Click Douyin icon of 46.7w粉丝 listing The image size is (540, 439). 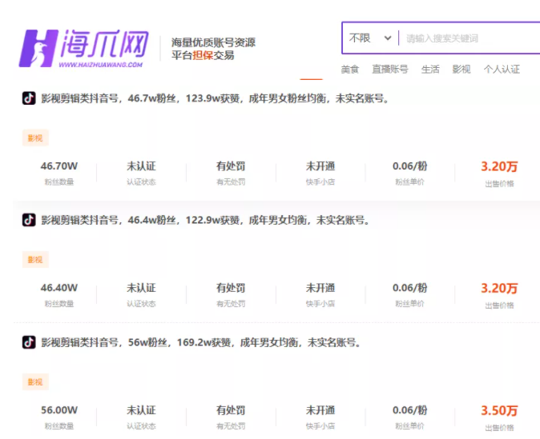tap(29, 98)
